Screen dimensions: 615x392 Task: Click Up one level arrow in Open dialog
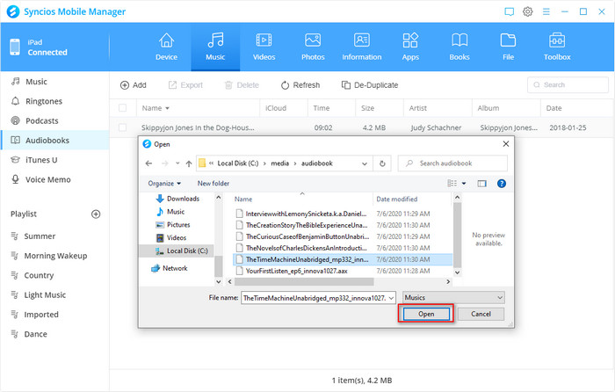(x=189, y=163)
